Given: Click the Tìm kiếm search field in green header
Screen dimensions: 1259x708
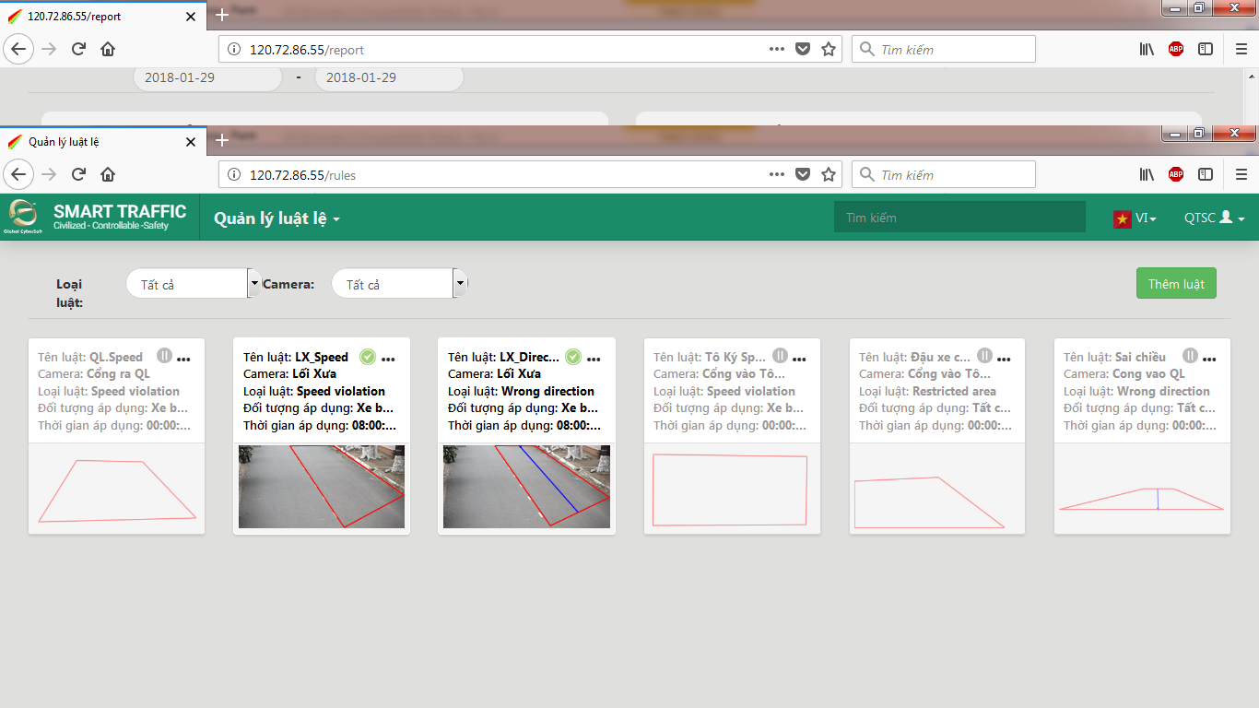Looking at the screenshot, I should [x=959, y=218].
